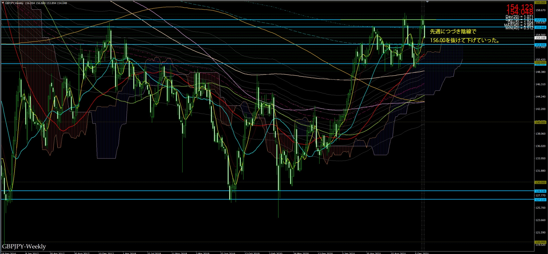Click the 125.700 price scale value
Viewport: 548px width, 254px height.
coord(540,208)
